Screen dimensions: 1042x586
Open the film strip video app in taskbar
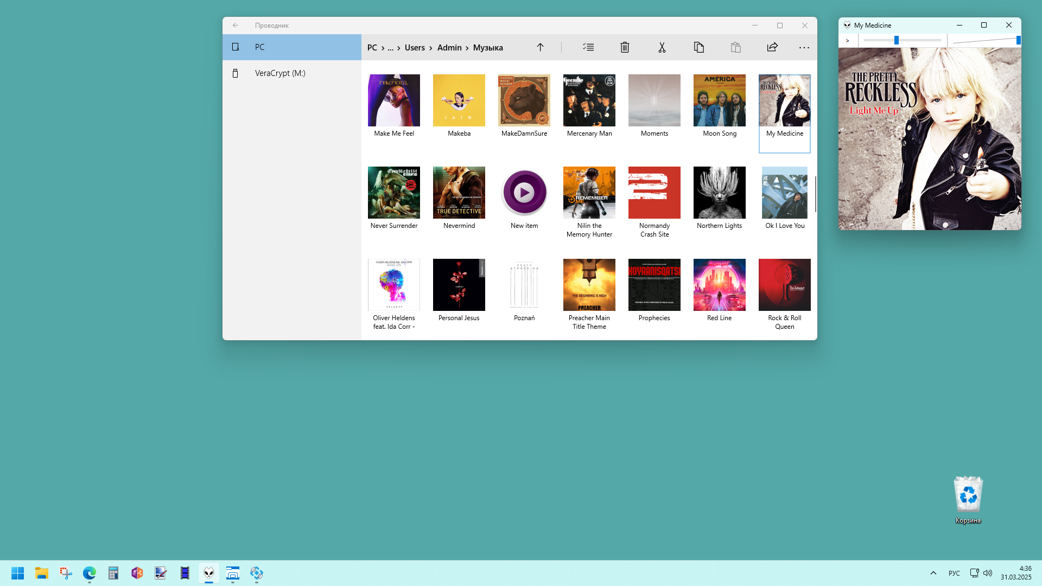click(185, 573)
